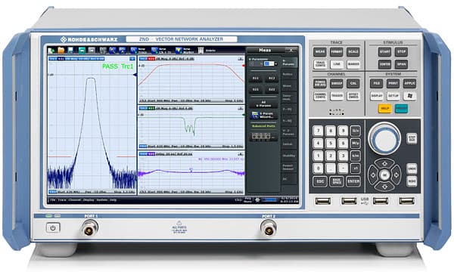The width and height of the screenshot is (454, 275).
Task: Click the UNDO key
Action: pos(412,168)
